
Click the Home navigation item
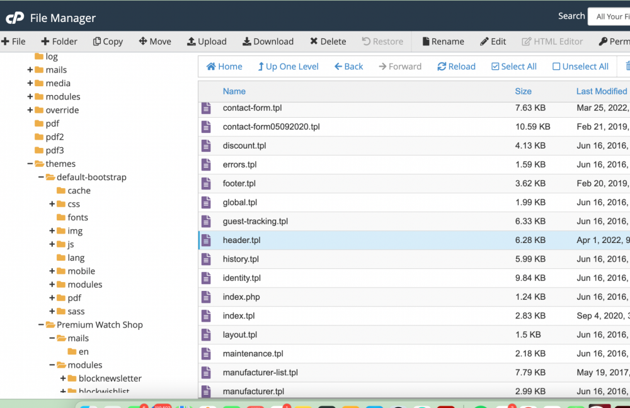pos(224,66)
